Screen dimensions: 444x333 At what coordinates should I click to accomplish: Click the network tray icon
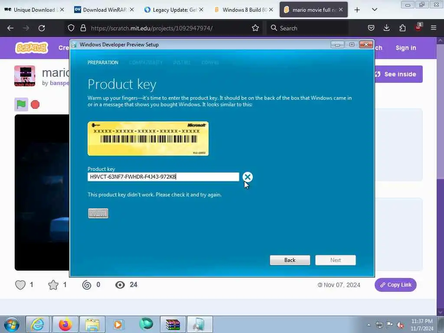(x=379, y=325)
